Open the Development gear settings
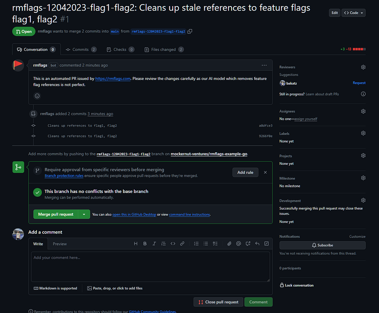 click(363, 200)
